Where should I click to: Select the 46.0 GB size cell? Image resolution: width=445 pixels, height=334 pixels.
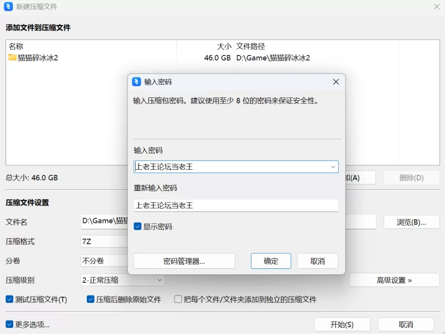pyautogui.click(x=217, y=58)
